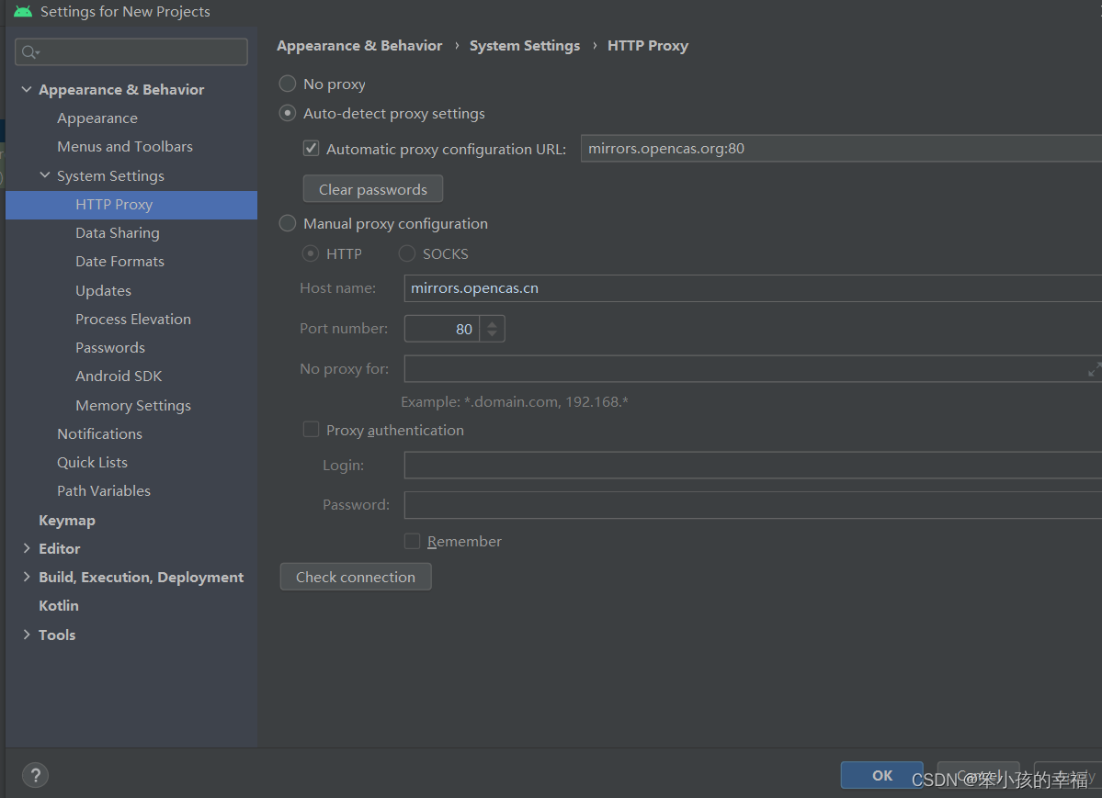The height and width of the screenshot is (798, 1102).
Task: Collapse the System Settings tree node
Action: click(x=45, y=174)
